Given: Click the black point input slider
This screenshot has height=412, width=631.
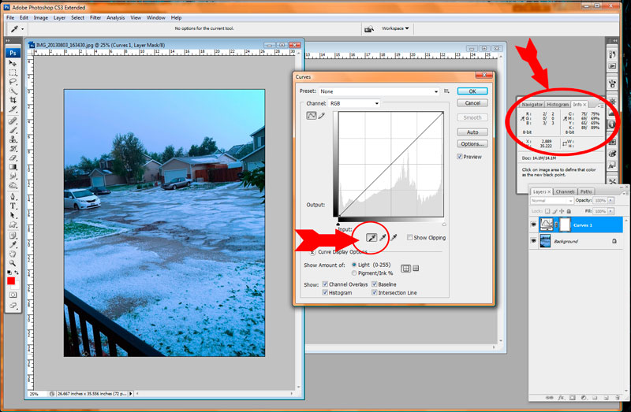Looking at the screenshot, I should tap(338, 225).
